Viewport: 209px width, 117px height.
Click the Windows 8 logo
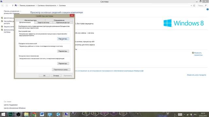[184, 23]
